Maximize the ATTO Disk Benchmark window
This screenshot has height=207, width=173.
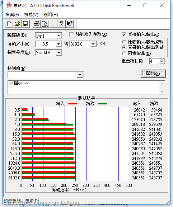click(145, 5)
